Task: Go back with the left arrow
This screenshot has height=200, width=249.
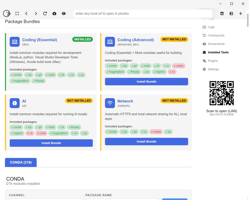Action: pos(26,13)
